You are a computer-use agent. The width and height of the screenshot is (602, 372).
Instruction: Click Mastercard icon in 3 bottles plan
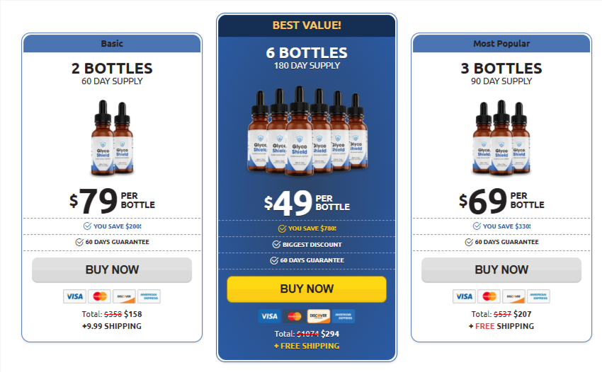click(x=488, y=296)
